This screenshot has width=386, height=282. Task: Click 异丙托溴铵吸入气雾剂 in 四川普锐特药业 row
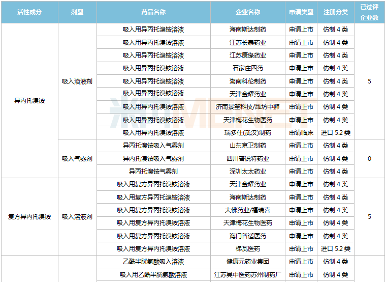153,158
